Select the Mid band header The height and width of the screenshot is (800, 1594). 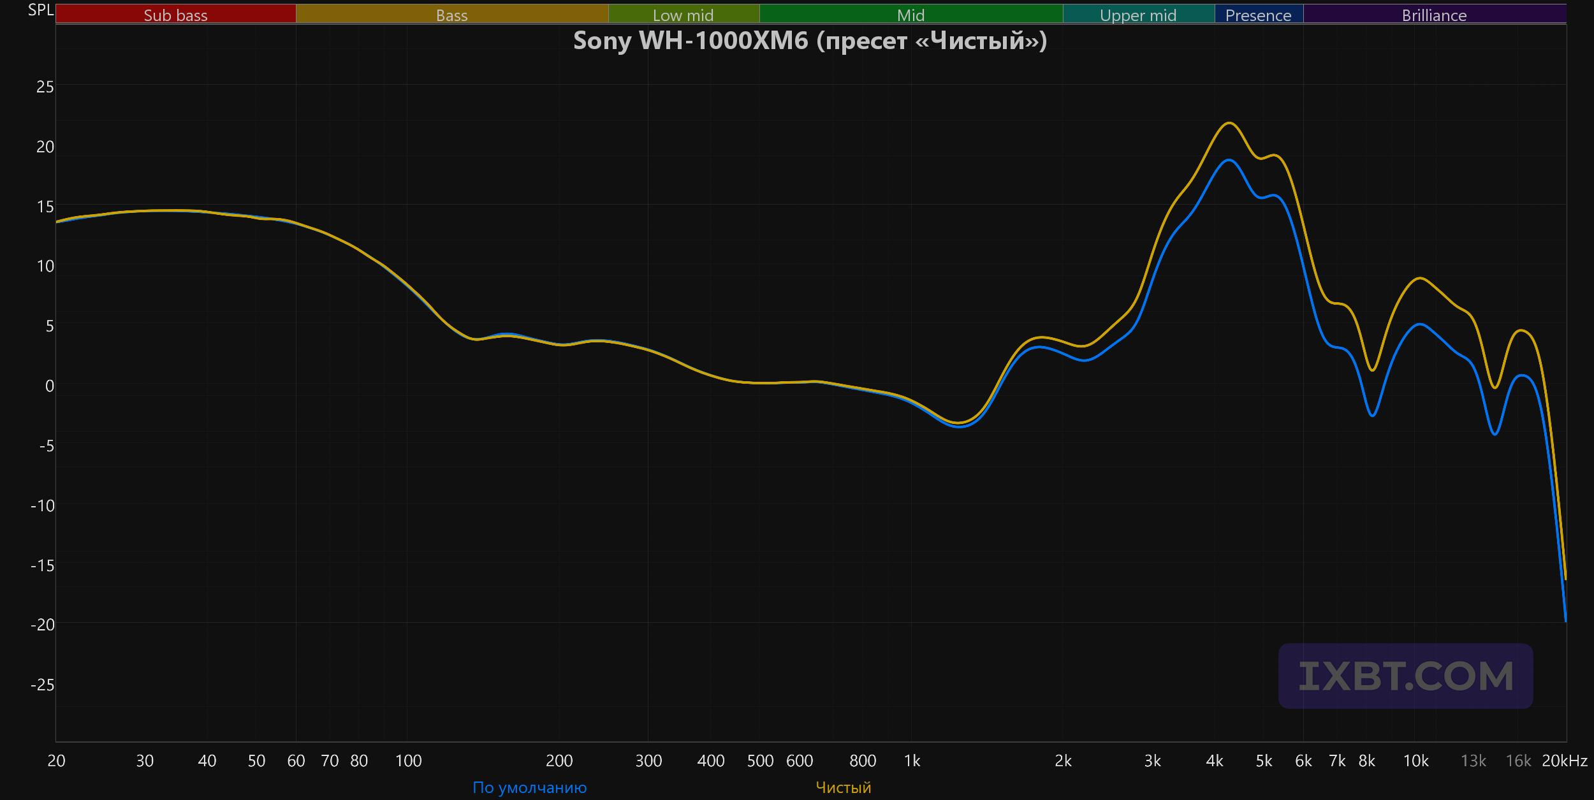pyautogui.click(x=911, y=15)
